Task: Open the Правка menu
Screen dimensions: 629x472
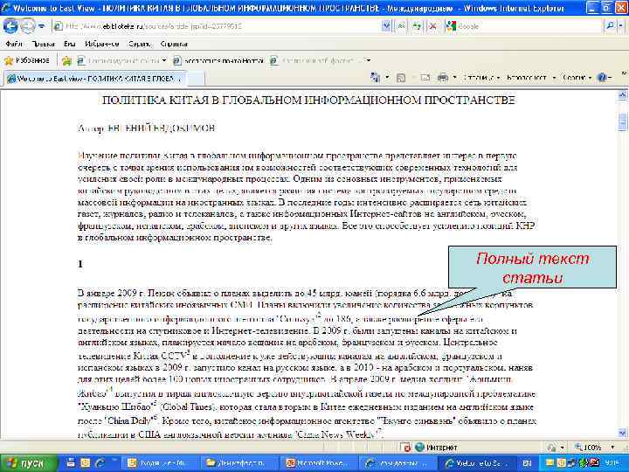Action: (43, 44)
